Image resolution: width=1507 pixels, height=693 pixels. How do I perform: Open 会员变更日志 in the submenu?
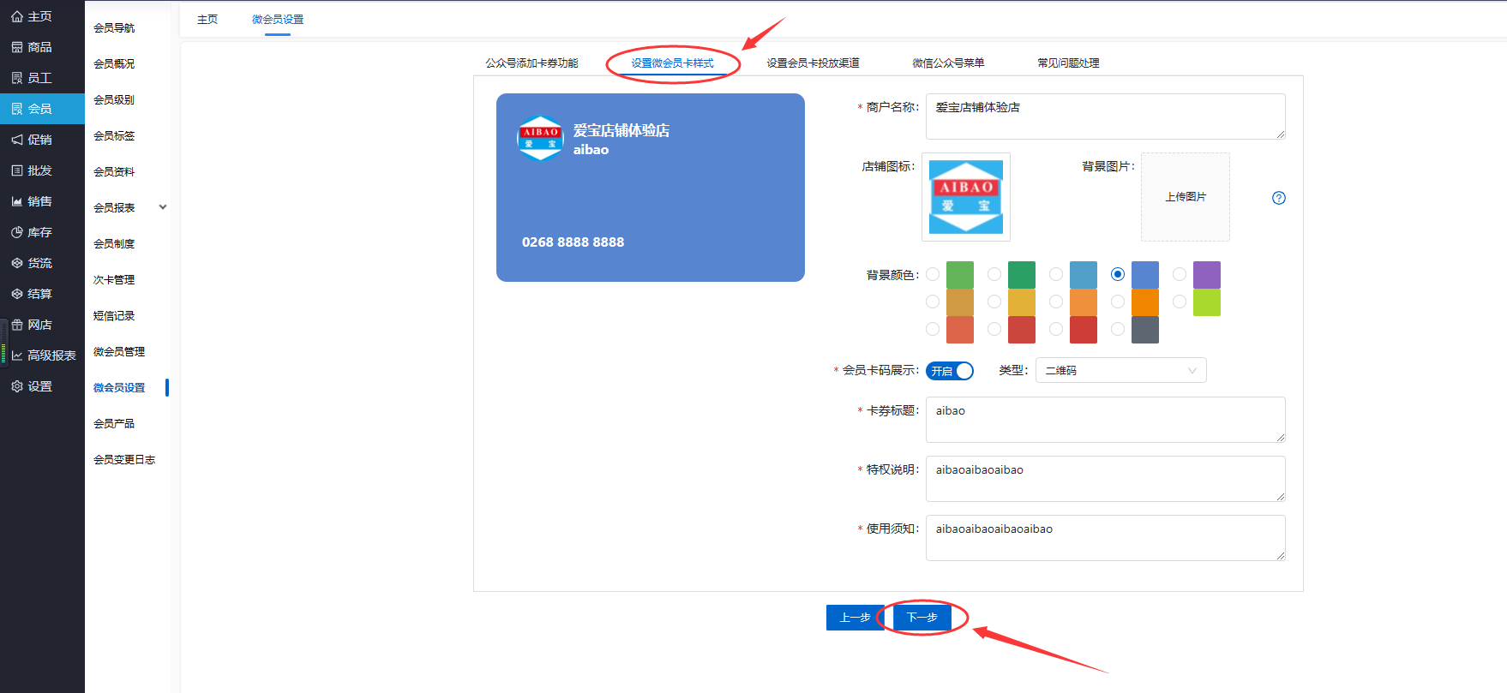coord(124,460)
